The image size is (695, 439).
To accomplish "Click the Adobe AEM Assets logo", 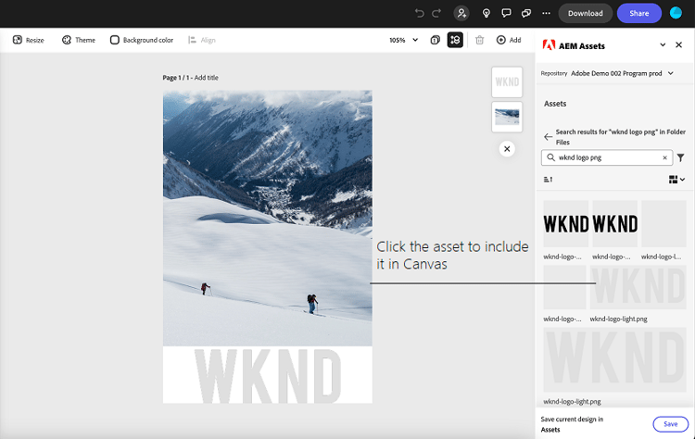I will coord(549,44).
